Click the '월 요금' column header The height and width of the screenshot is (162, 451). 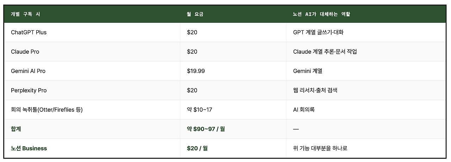pyautogui.click(x=195, y=14)
